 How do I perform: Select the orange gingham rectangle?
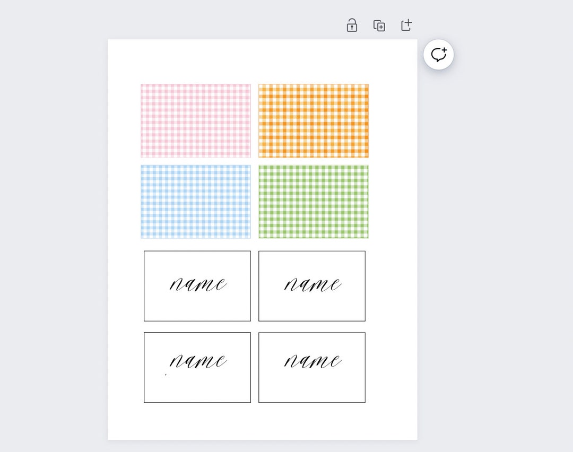(313, 120)
